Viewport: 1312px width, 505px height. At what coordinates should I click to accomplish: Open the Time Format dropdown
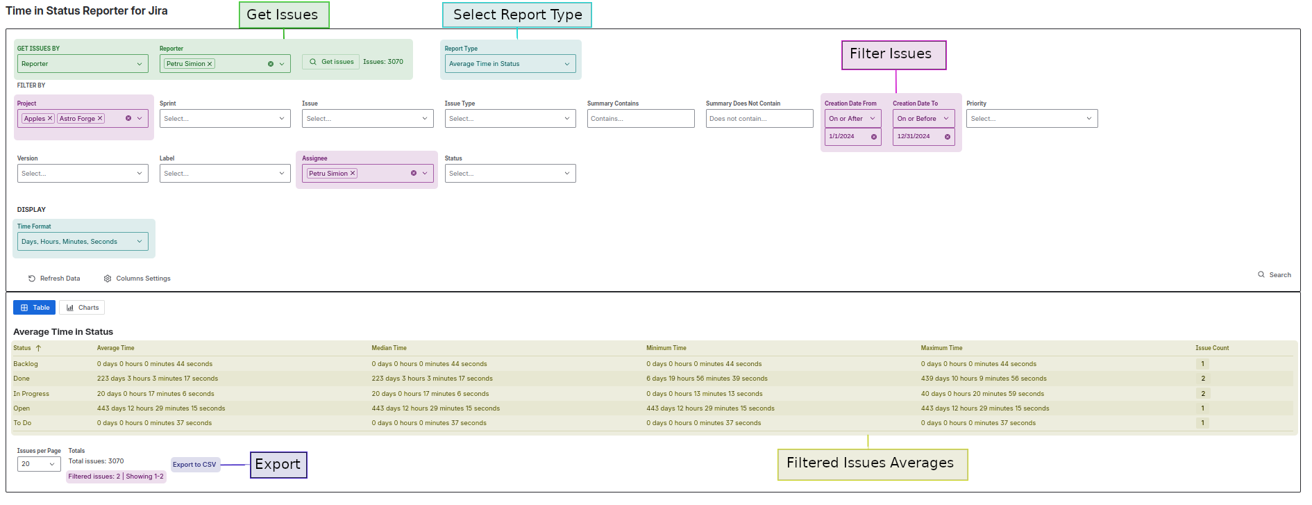[83, 242]
